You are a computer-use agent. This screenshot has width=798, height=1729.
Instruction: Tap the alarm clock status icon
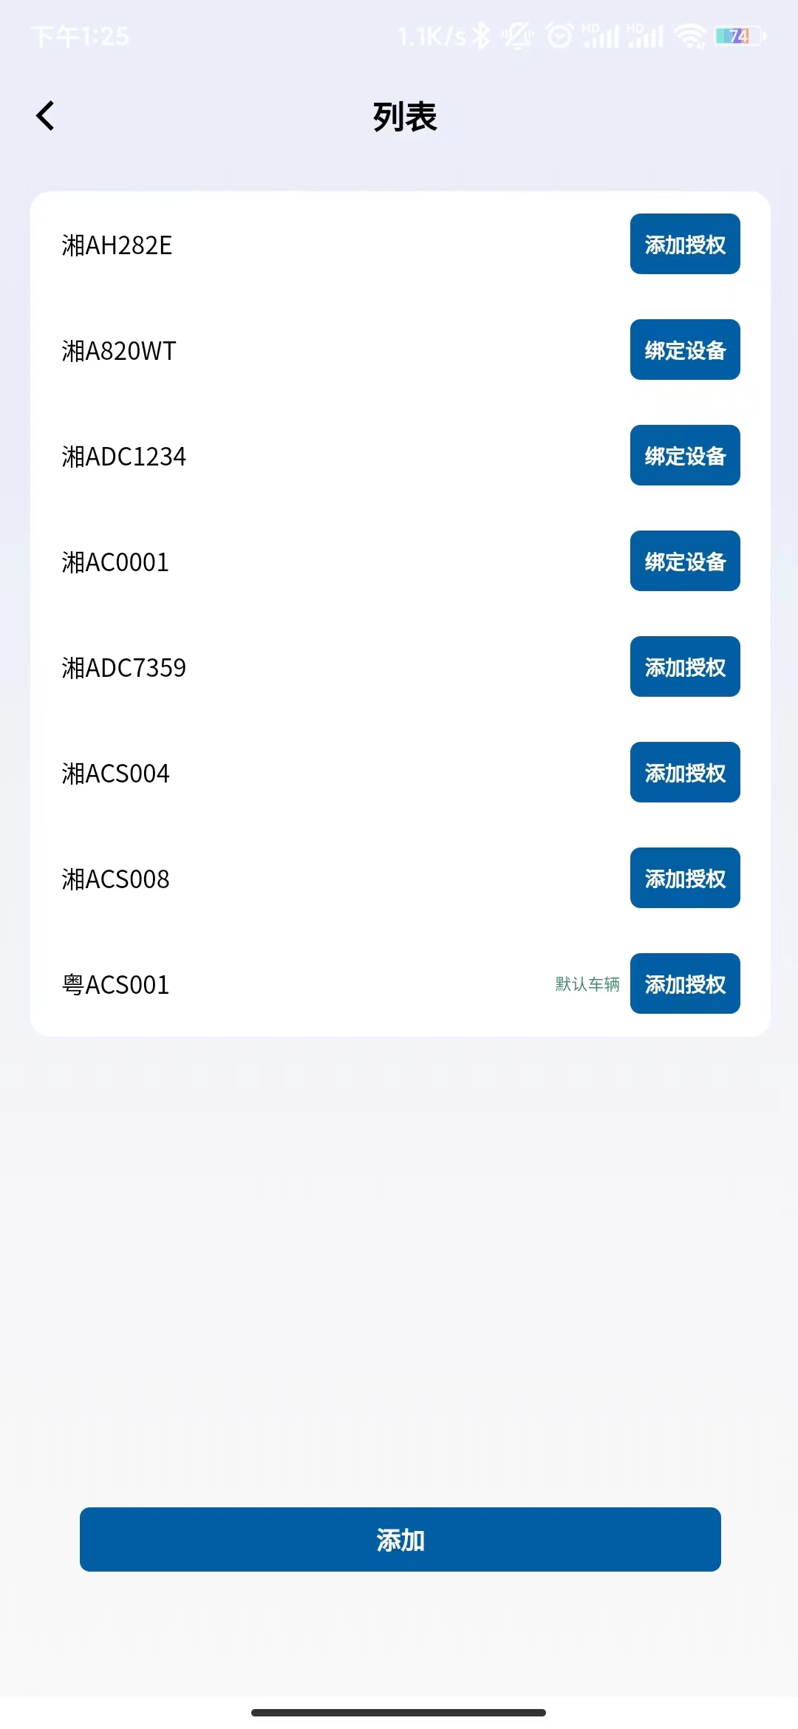(x=559, y=35)
